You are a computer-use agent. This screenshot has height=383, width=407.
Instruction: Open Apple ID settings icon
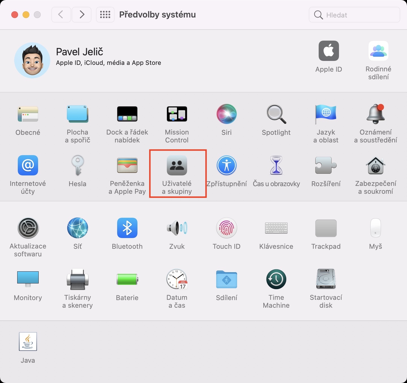pyautogui.click(x=329, y=51)
